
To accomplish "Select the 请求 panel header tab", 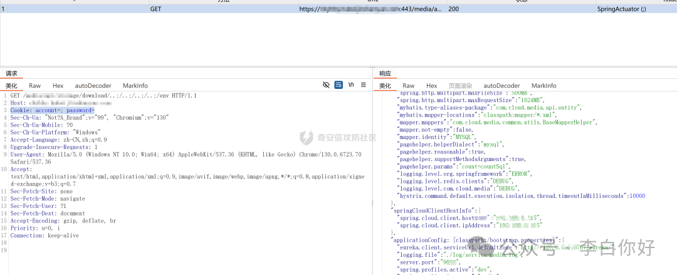I will 11,73.
